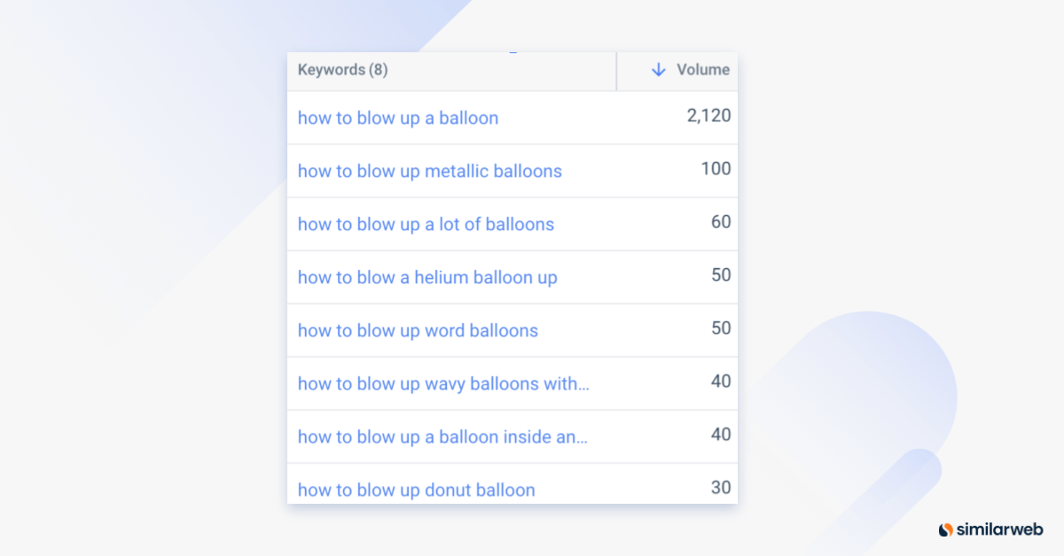This screenshot has height=556, width=1064.
Task: Click 'how to blow a helium balloon up'
Action: tap(427, 277)
